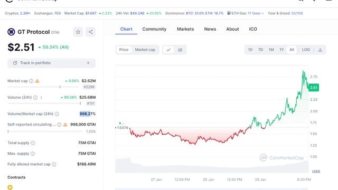The height and width of the screenshot is (190, 338).
Task: Select All chart range
Action: 292,50
